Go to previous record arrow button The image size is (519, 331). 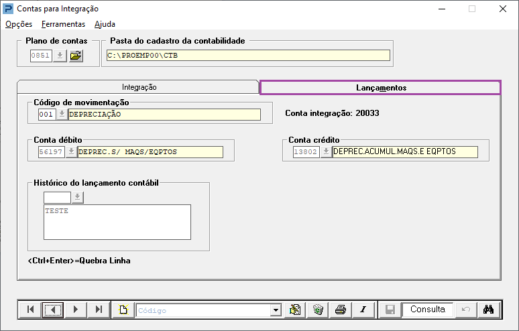pos(53,310)
